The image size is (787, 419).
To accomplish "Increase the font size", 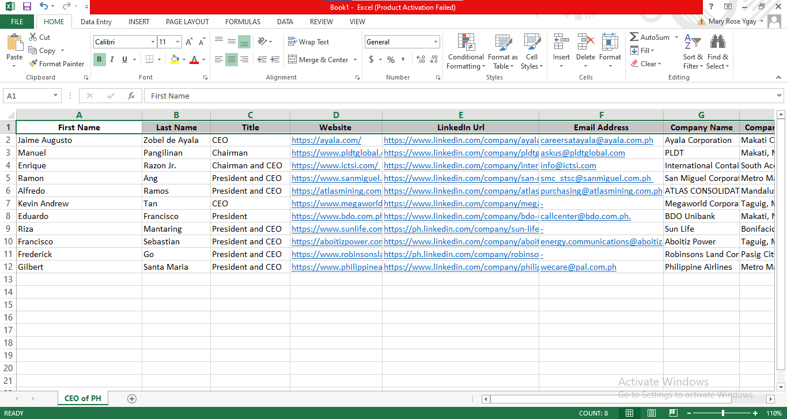I will 189,42.
